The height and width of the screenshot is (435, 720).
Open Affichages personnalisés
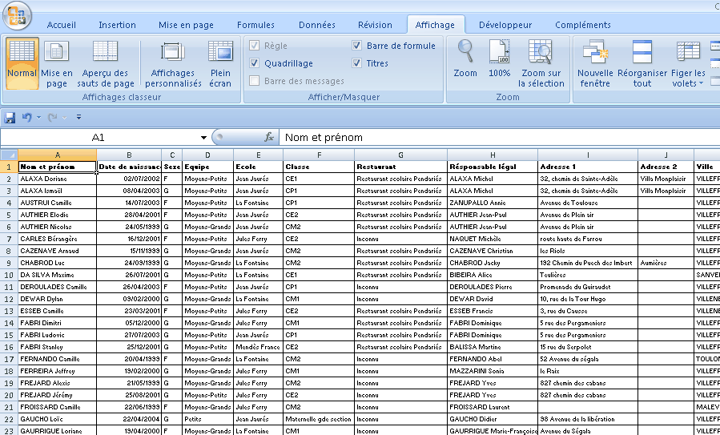tap(173, 62)
